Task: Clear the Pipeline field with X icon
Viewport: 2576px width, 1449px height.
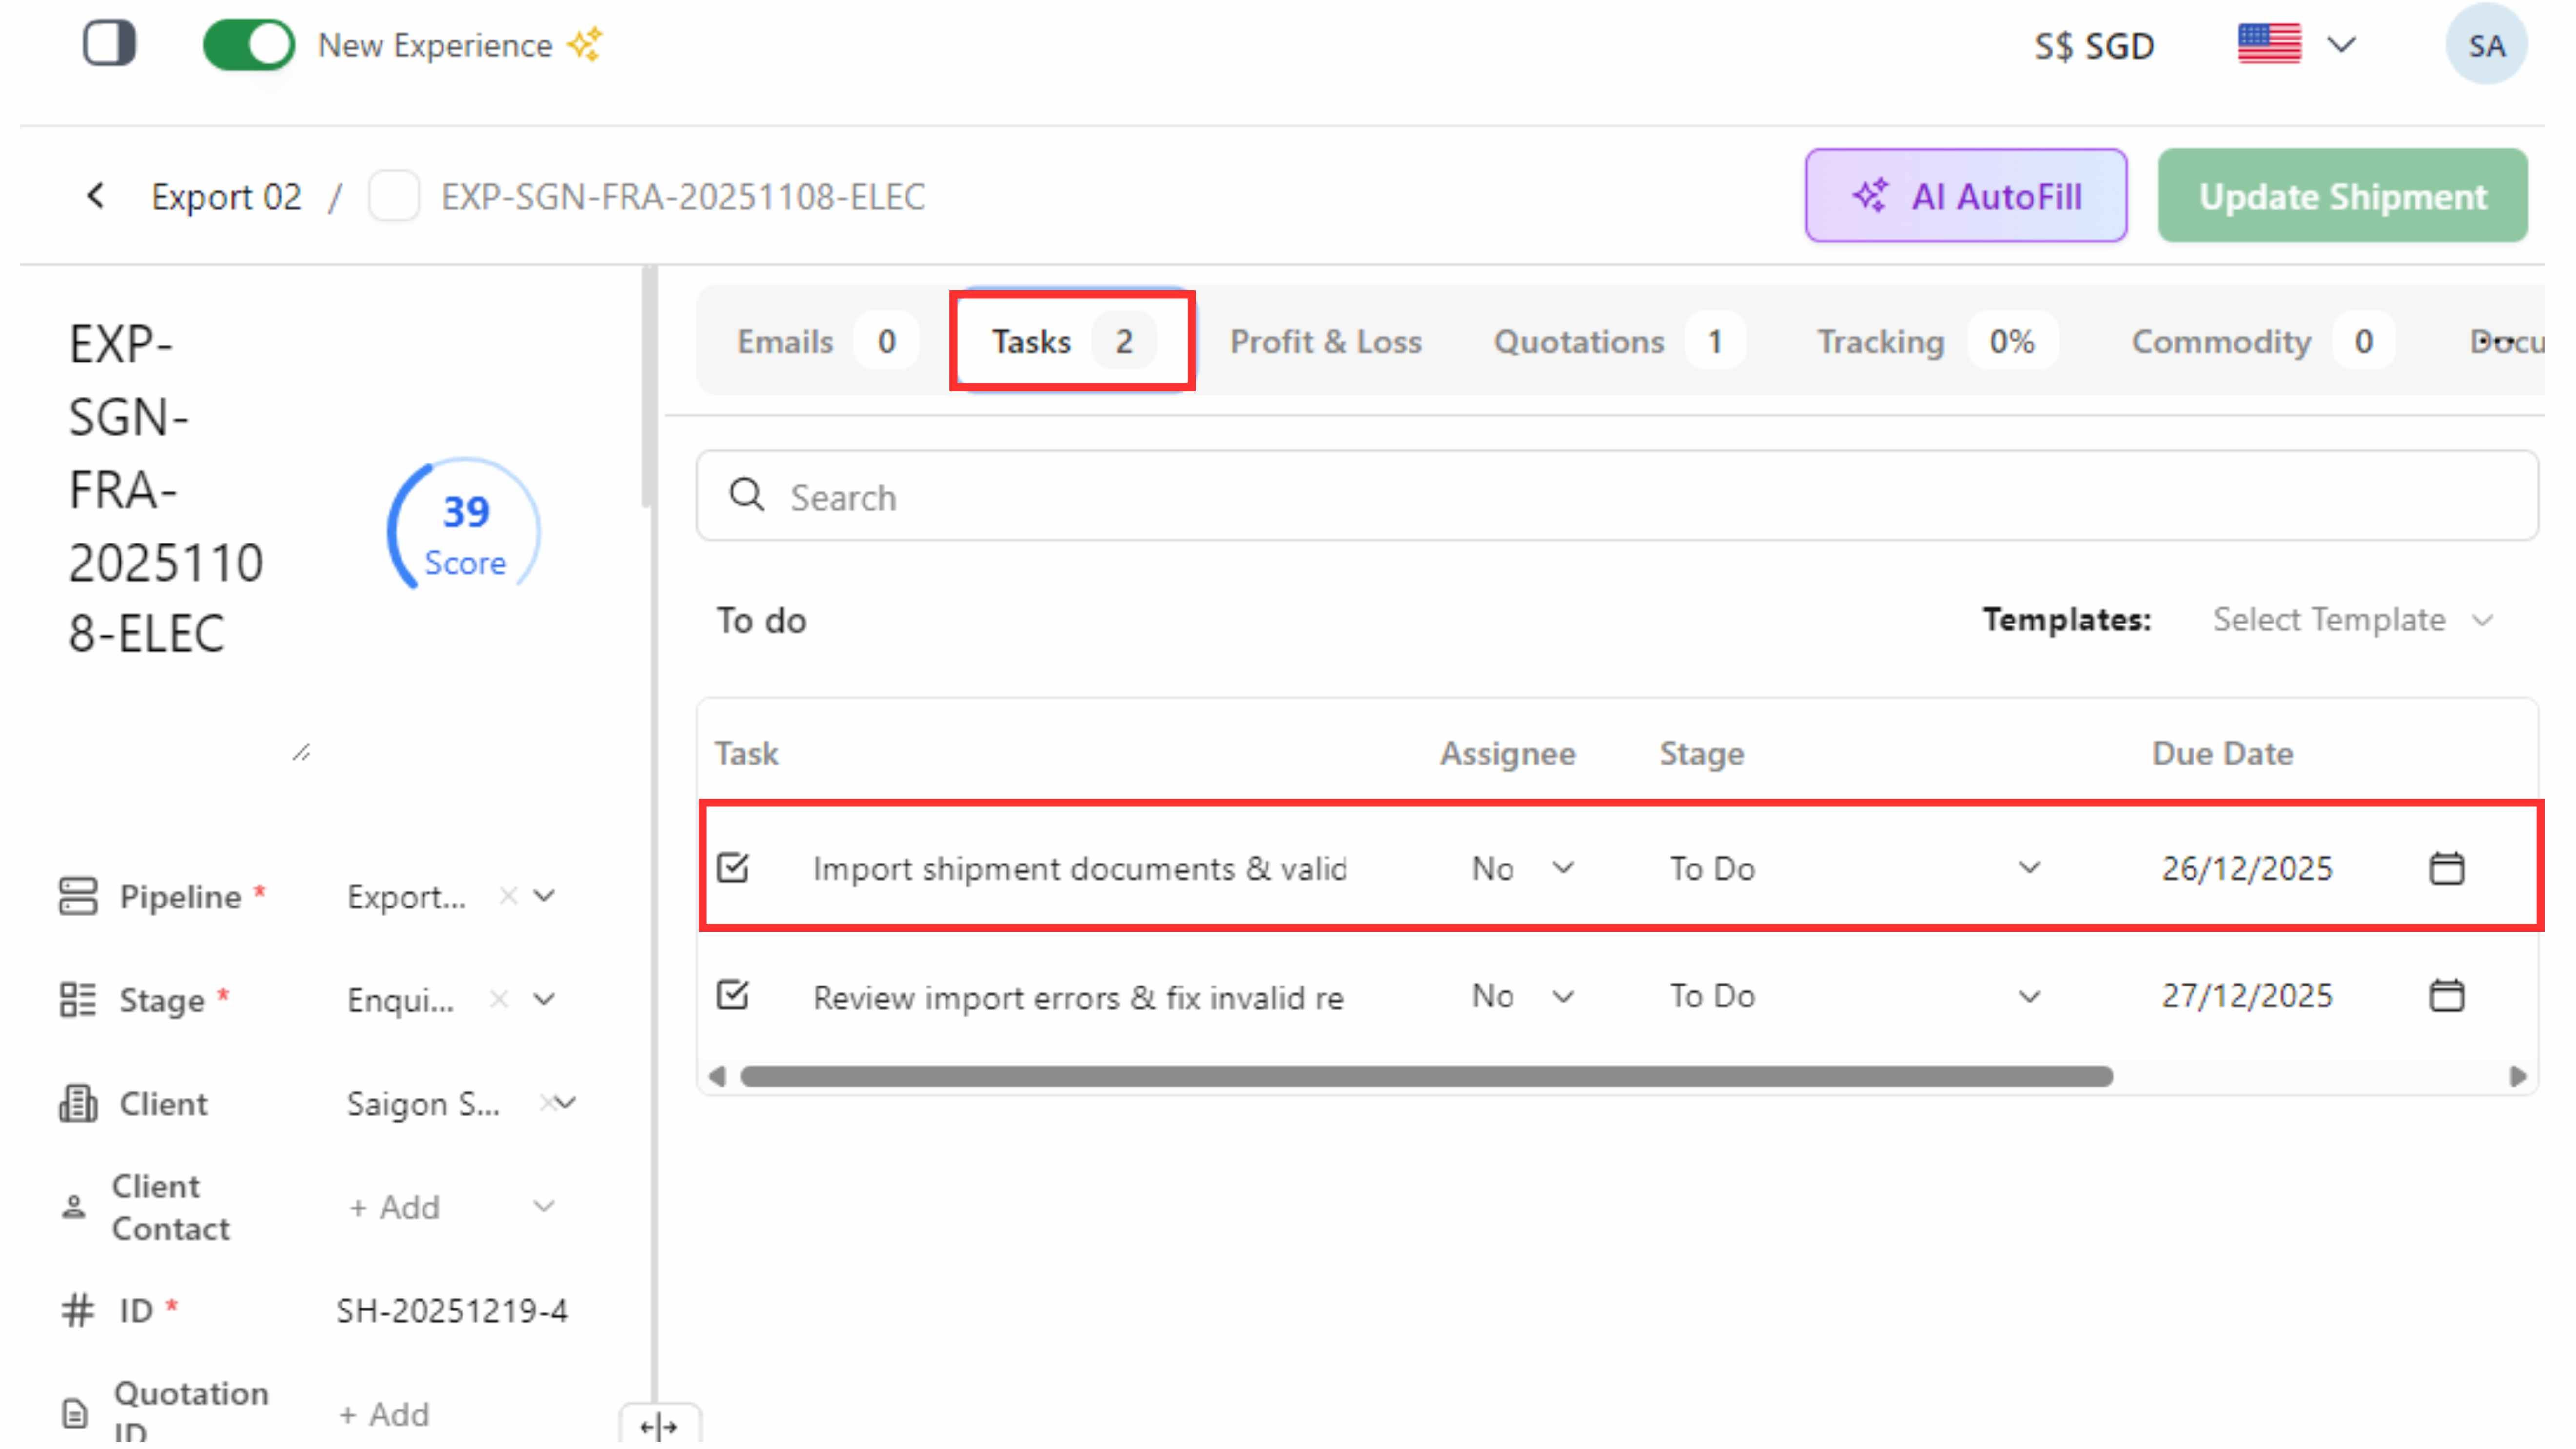Action: [508, 896]
